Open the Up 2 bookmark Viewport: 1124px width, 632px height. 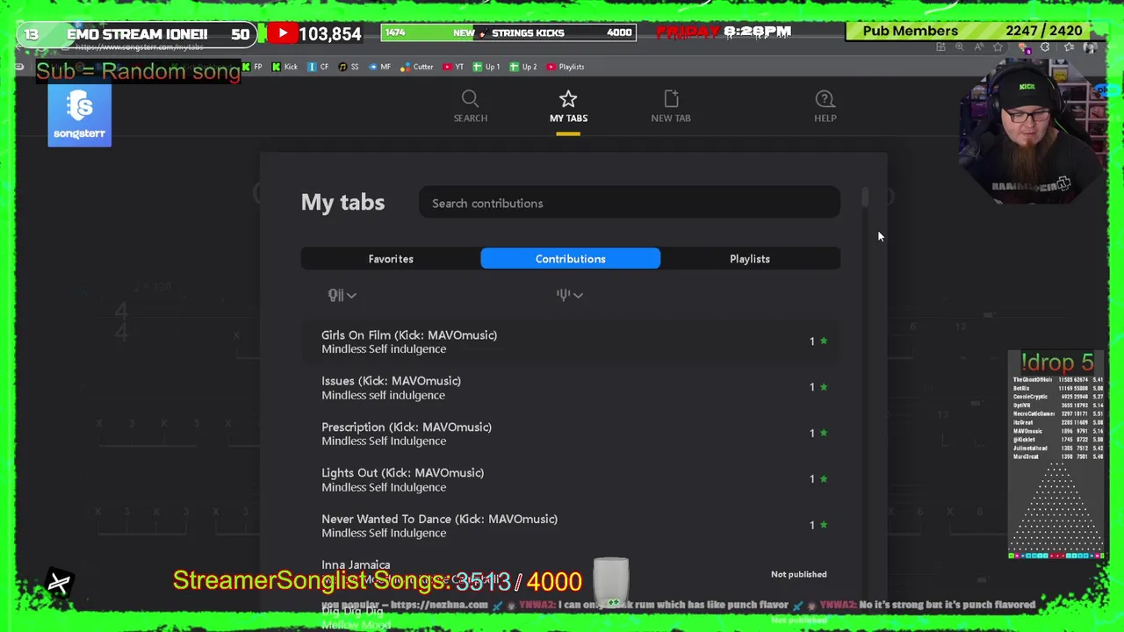(x=523, y=67)
